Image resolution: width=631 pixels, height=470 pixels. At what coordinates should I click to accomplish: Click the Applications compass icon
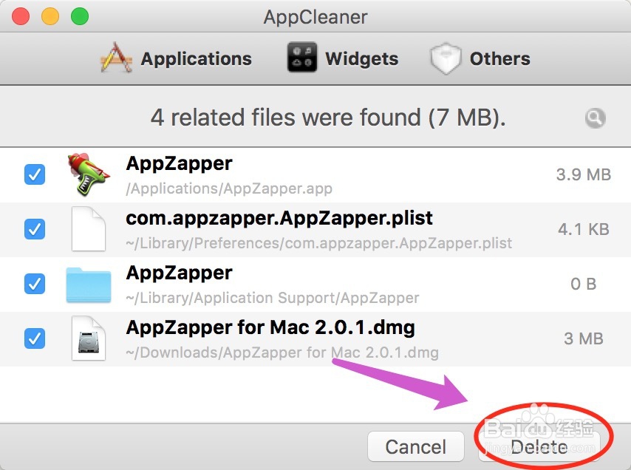117,58
